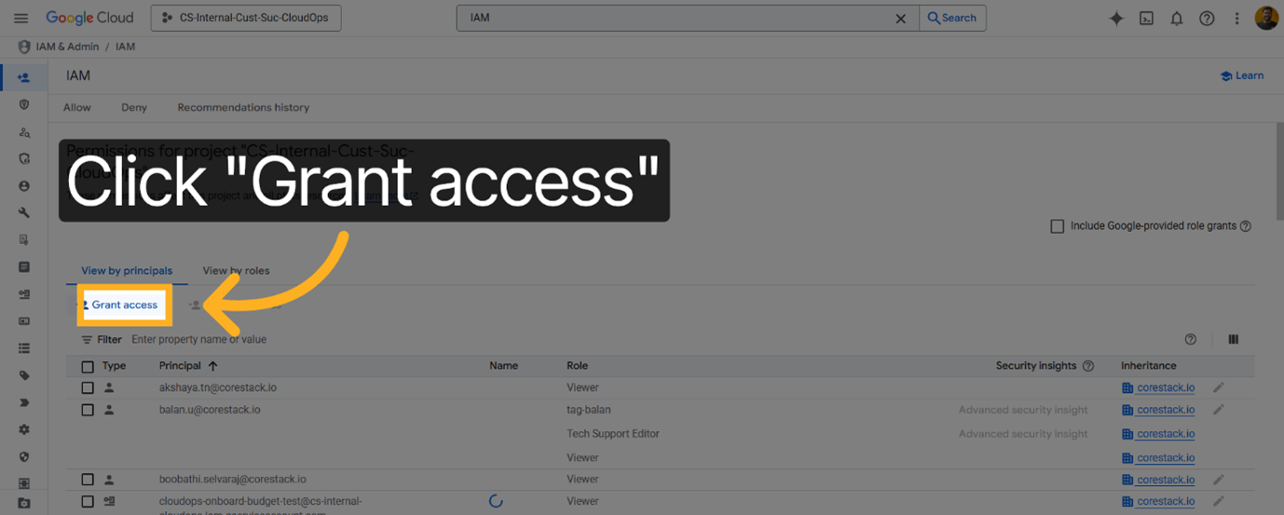Activate Cloud Shell terminal icon
The width and height of the screenshot is (1284, 515).
1147,18
